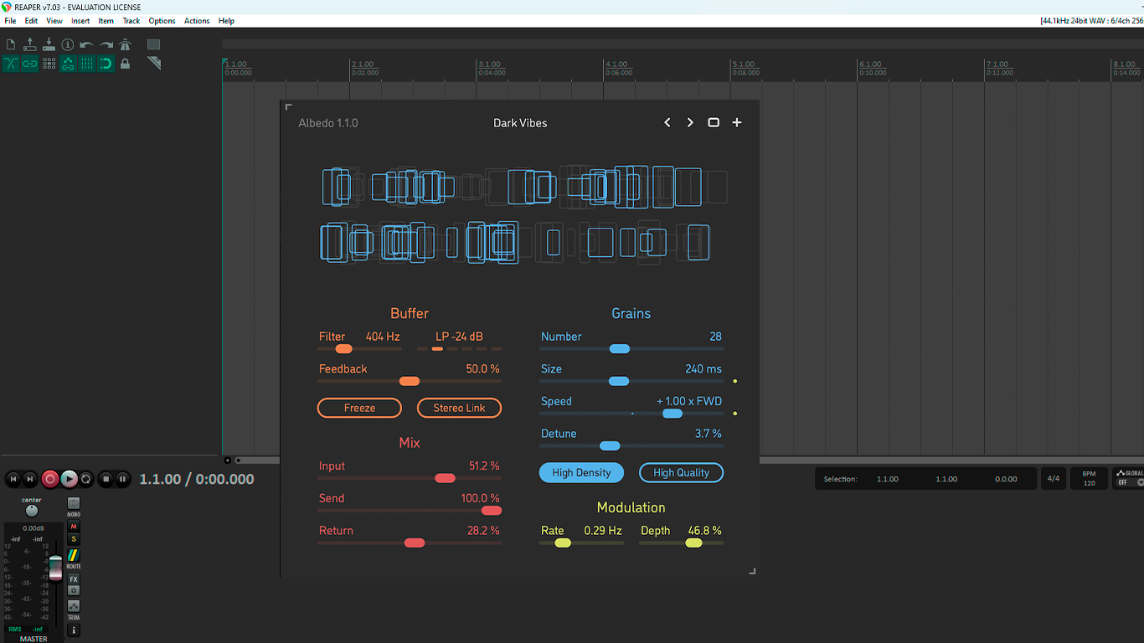Open master track routing button

coord(74,556)
